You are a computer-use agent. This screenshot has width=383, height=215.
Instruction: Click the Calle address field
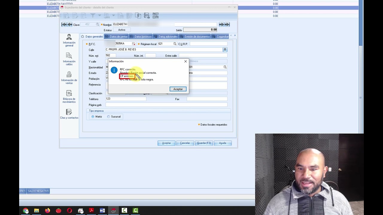pyautogui.click(x=163, y=50)
